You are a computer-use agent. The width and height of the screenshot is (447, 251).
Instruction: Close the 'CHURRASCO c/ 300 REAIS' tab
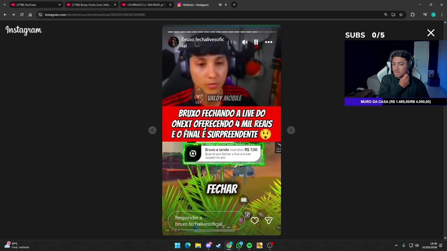coord(170,5)
